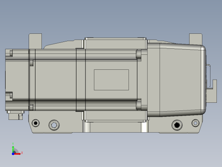Screen dimensions: 222x167
Task: Pick the black hex socket screw at bottom left
Action: click(35, 123)
